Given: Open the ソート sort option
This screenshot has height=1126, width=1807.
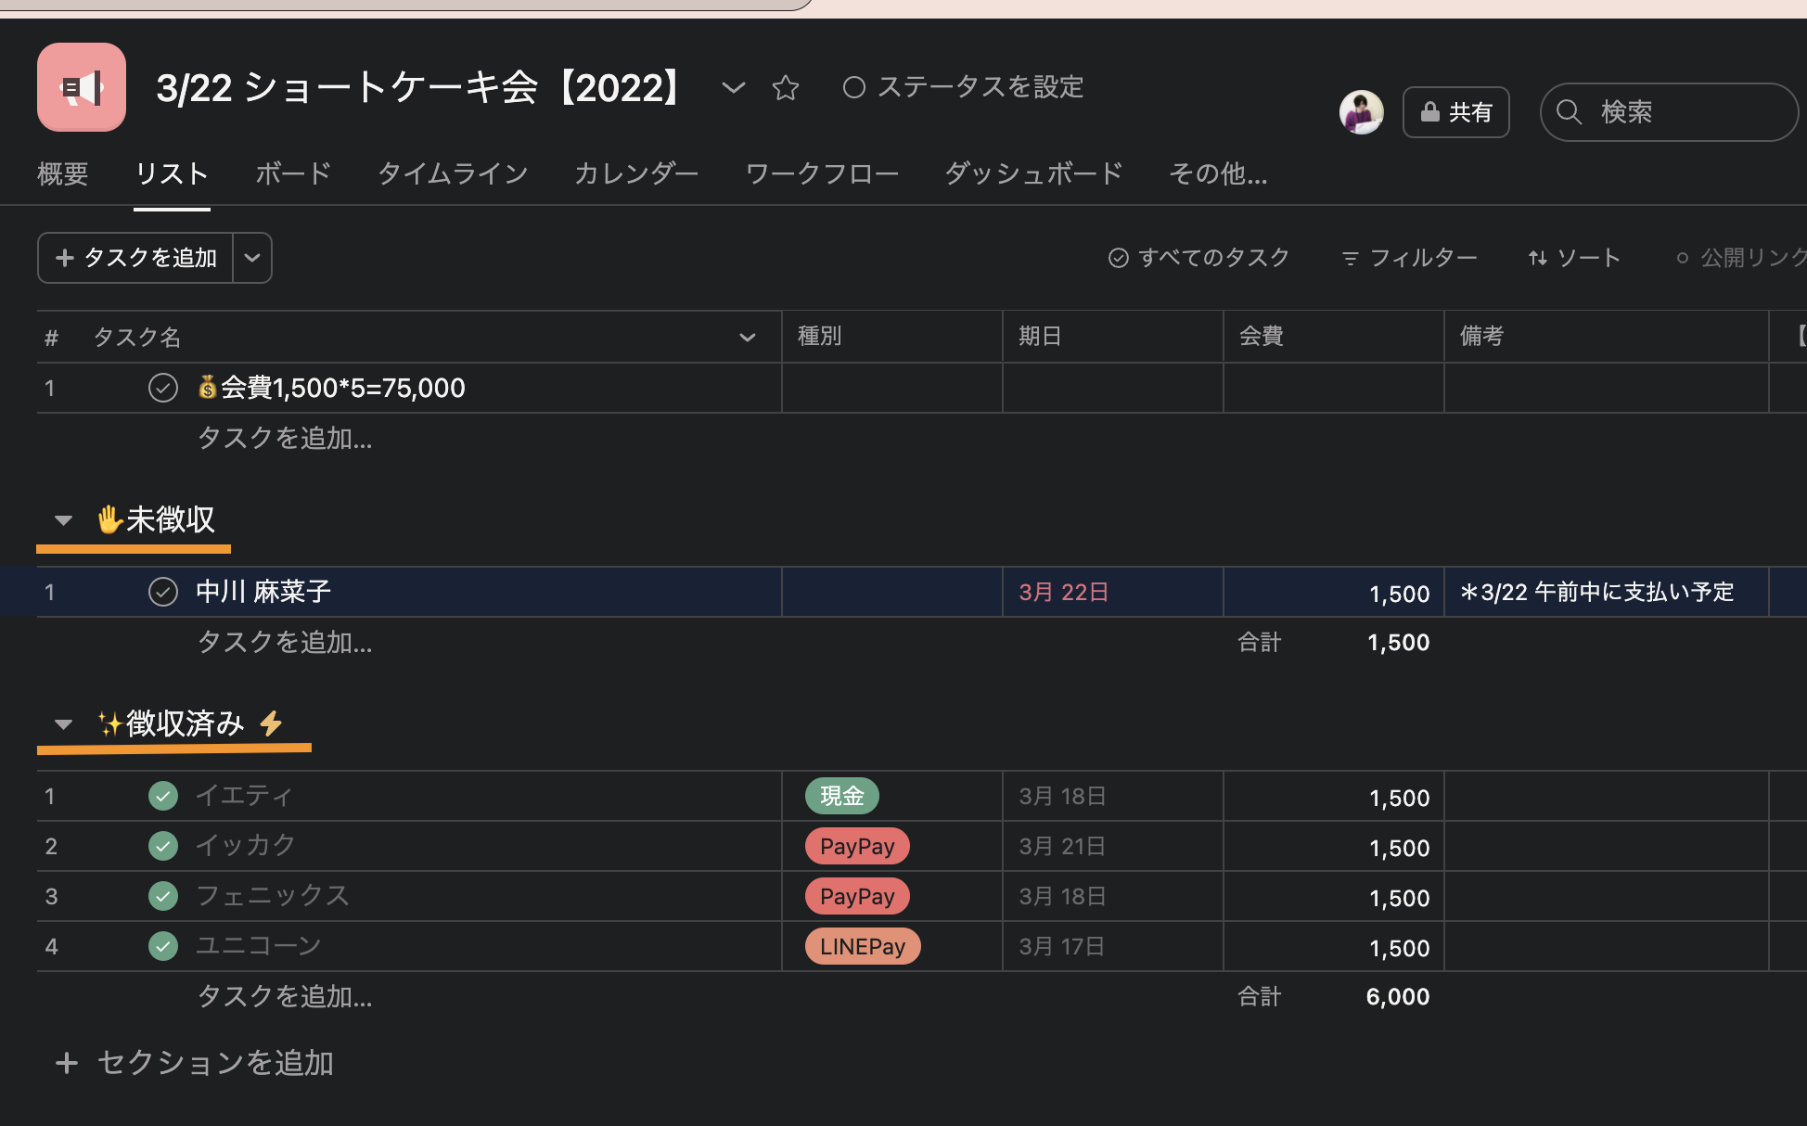Looking at the screenshot, I should click(1574, 258).
